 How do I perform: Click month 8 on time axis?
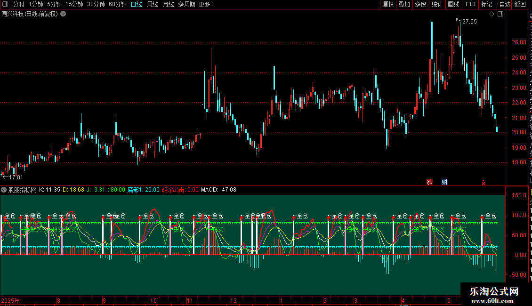coord(59,300)
